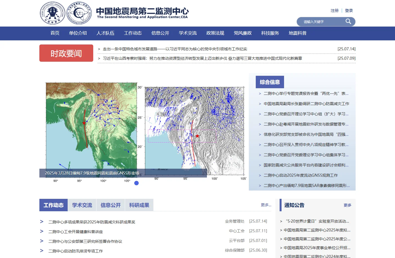Image resolution: width=395 pixels, height=258 pixels.
Task: Click the carousel blue dot indicator
Action: point(136,183)
